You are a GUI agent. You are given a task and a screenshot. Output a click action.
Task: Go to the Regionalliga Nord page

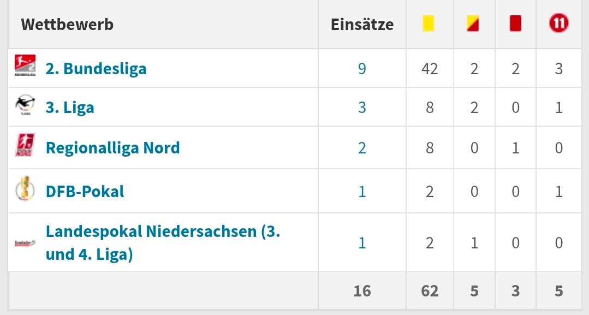pyautogui.click(x=112, y=148)
